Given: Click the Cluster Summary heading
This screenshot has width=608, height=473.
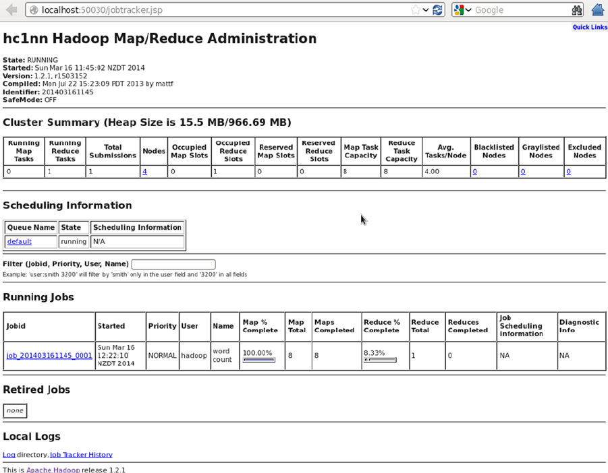Looking at the screenshot, I should [147, 123].
